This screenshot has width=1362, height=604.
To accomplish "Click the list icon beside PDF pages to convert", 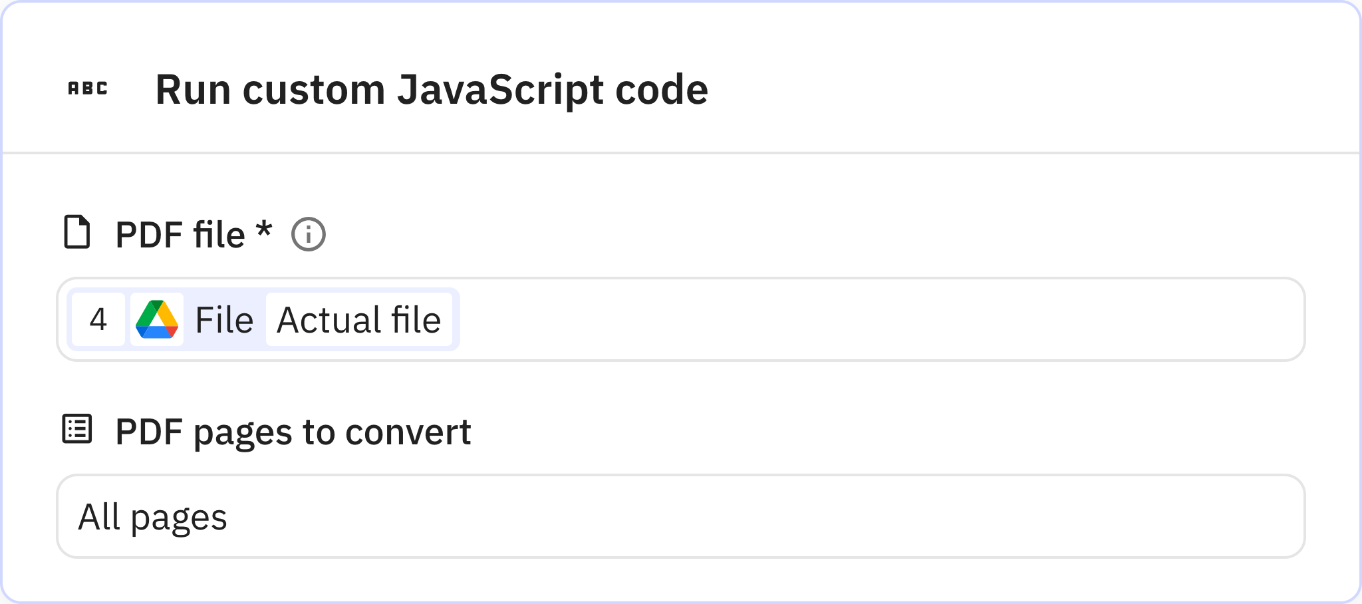I will [77, 429].
